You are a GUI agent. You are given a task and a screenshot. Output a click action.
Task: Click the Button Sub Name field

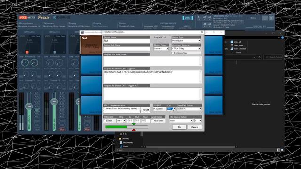[127, 49]
